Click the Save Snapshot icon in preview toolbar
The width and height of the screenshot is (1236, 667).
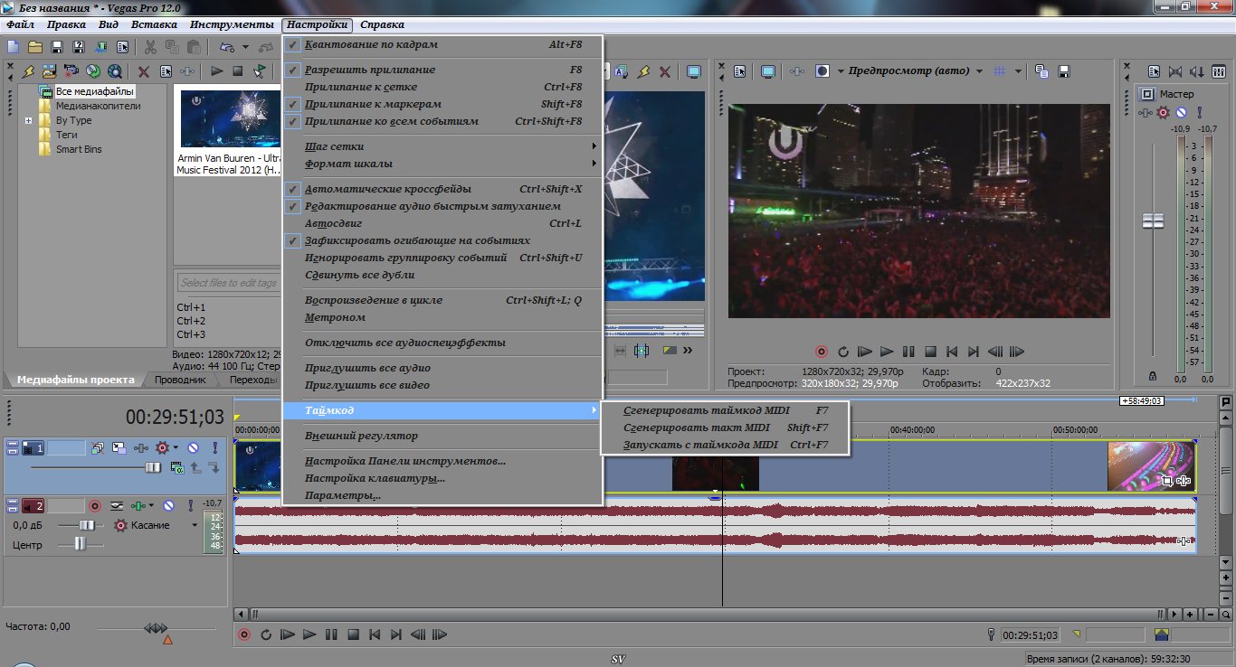coord(1065,70)
